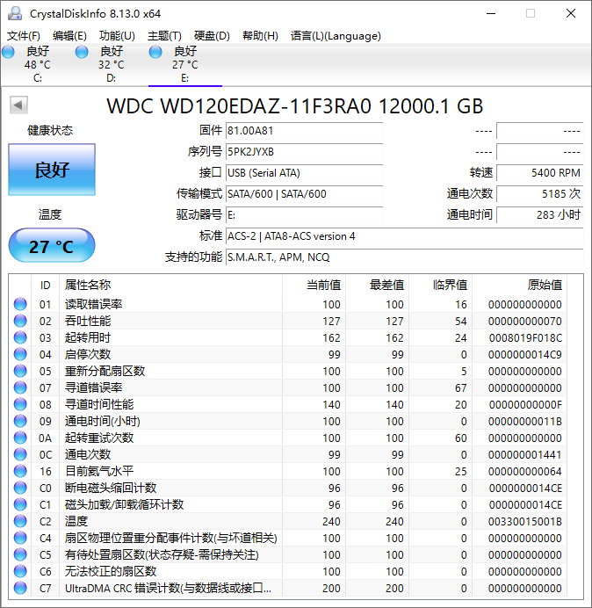
Task: Click the 传输模式 field SATA/600
Action: click(304, 193)
